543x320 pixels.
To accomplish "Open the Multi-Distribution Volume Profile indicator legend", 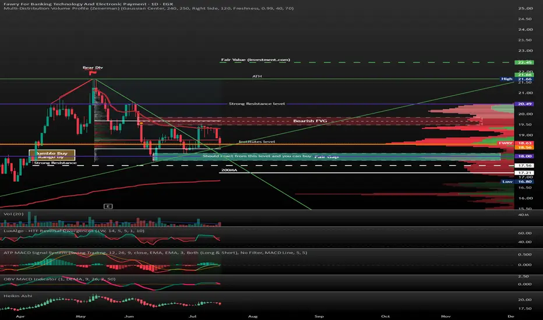I will [149, 8].
